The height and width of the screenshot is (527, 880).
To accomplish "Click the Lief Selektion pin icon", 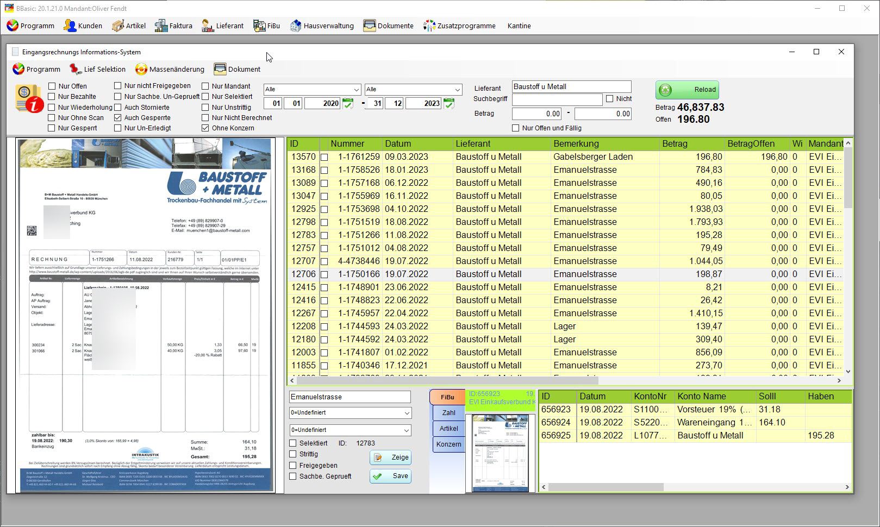I will tap(76, 69).
